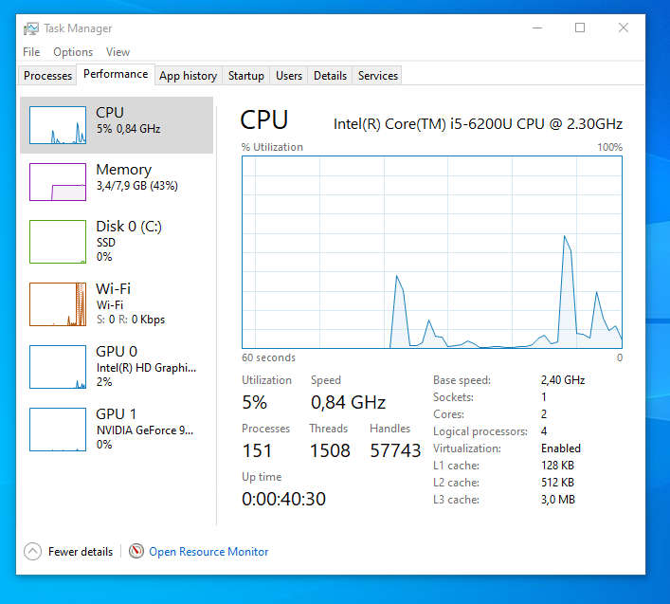Image resolution: width=670 pixels, height=604 pixels.
Task: Click the 2,40 GHz base speed value
Action: click(x=563, y=380)
